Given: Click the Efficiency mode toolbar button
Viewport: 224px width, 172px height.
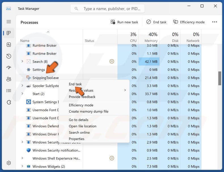Looking at the screenshot, I should [x=189, y=22].
